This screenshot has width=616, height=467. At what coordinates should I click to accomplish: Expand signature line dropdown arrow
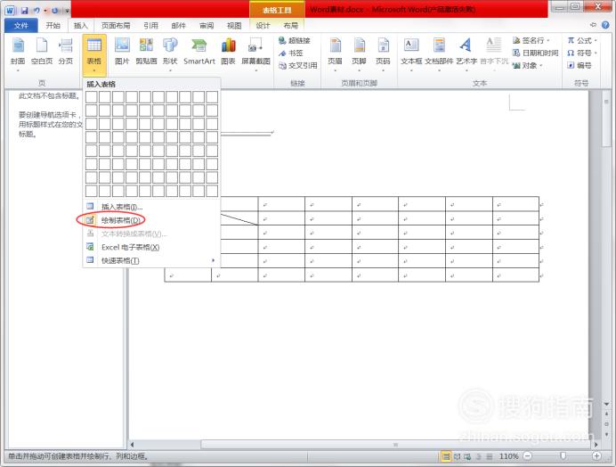click(548, 41)
